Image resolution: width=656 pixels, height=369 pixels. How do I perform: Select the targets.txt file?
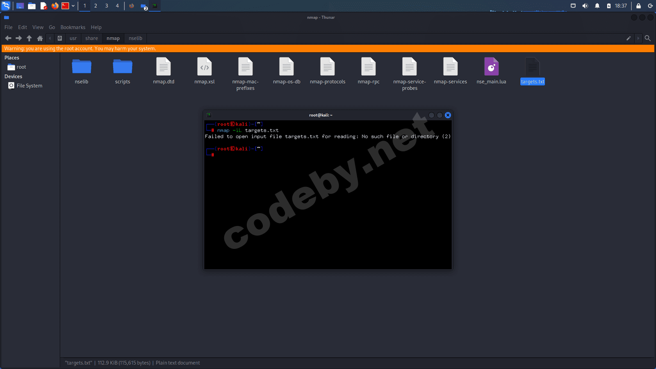[533, 71]
